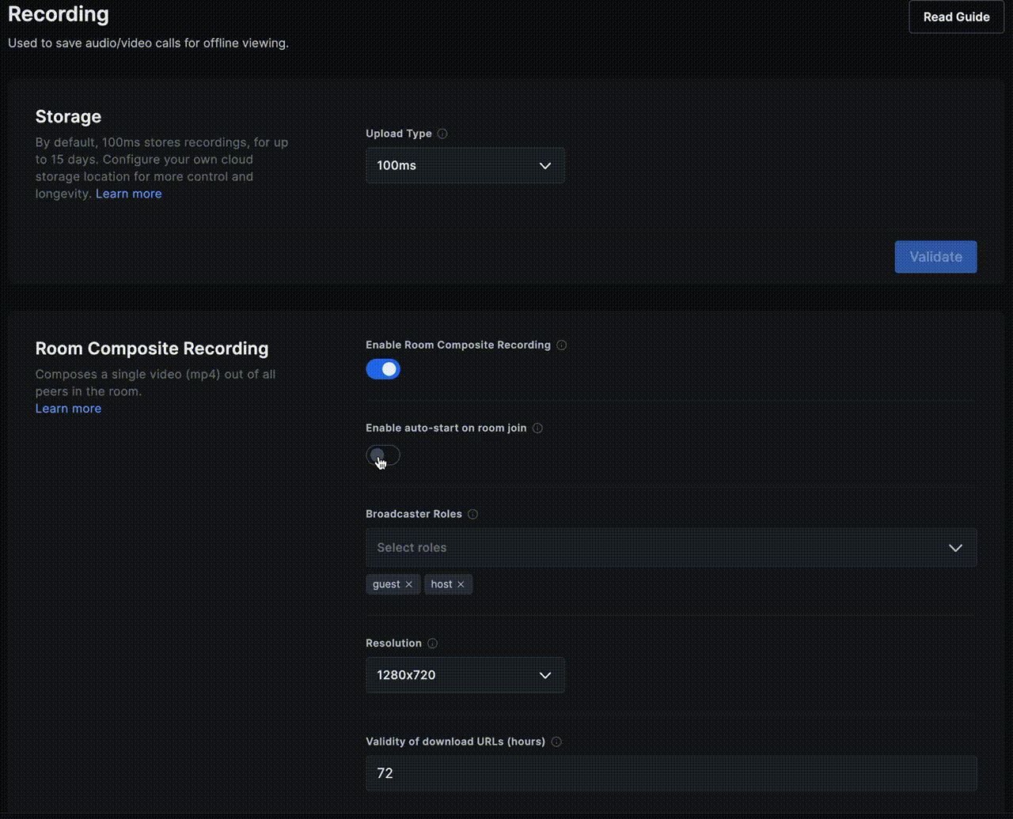Remove the guest role with its x icon

click(410, 584)
